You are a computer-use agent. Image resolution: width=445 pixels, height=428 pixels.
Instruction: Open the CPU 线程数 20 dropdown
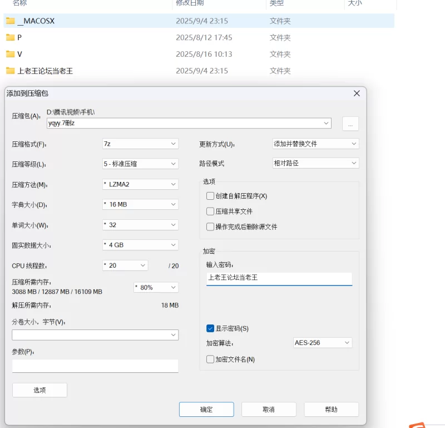tap(125, 265)
